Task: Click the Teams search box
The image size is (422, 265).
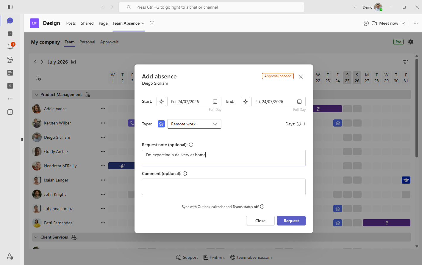Action: pyautogui.click(x=212, y=7)
